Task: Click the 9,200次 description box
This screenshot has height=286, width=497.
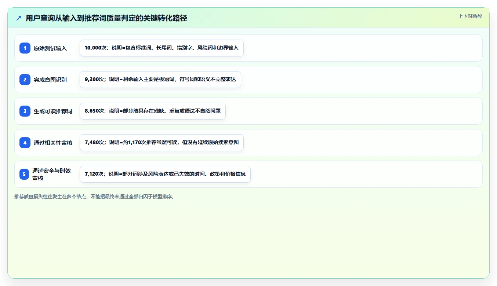Action: 160,80
